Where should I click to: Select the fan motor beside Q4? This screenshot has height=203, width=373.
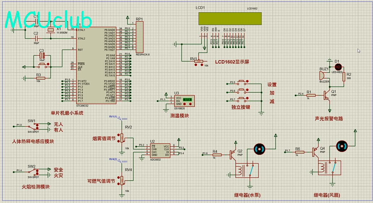pyautogui.click(x=341, y=146)
